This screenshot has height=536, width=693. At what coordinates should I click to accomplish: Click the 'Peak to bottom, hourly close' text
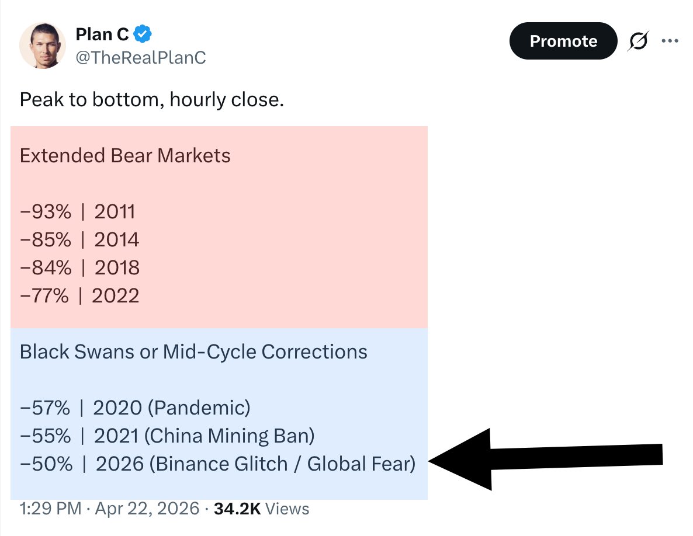(x=151, y=99)
